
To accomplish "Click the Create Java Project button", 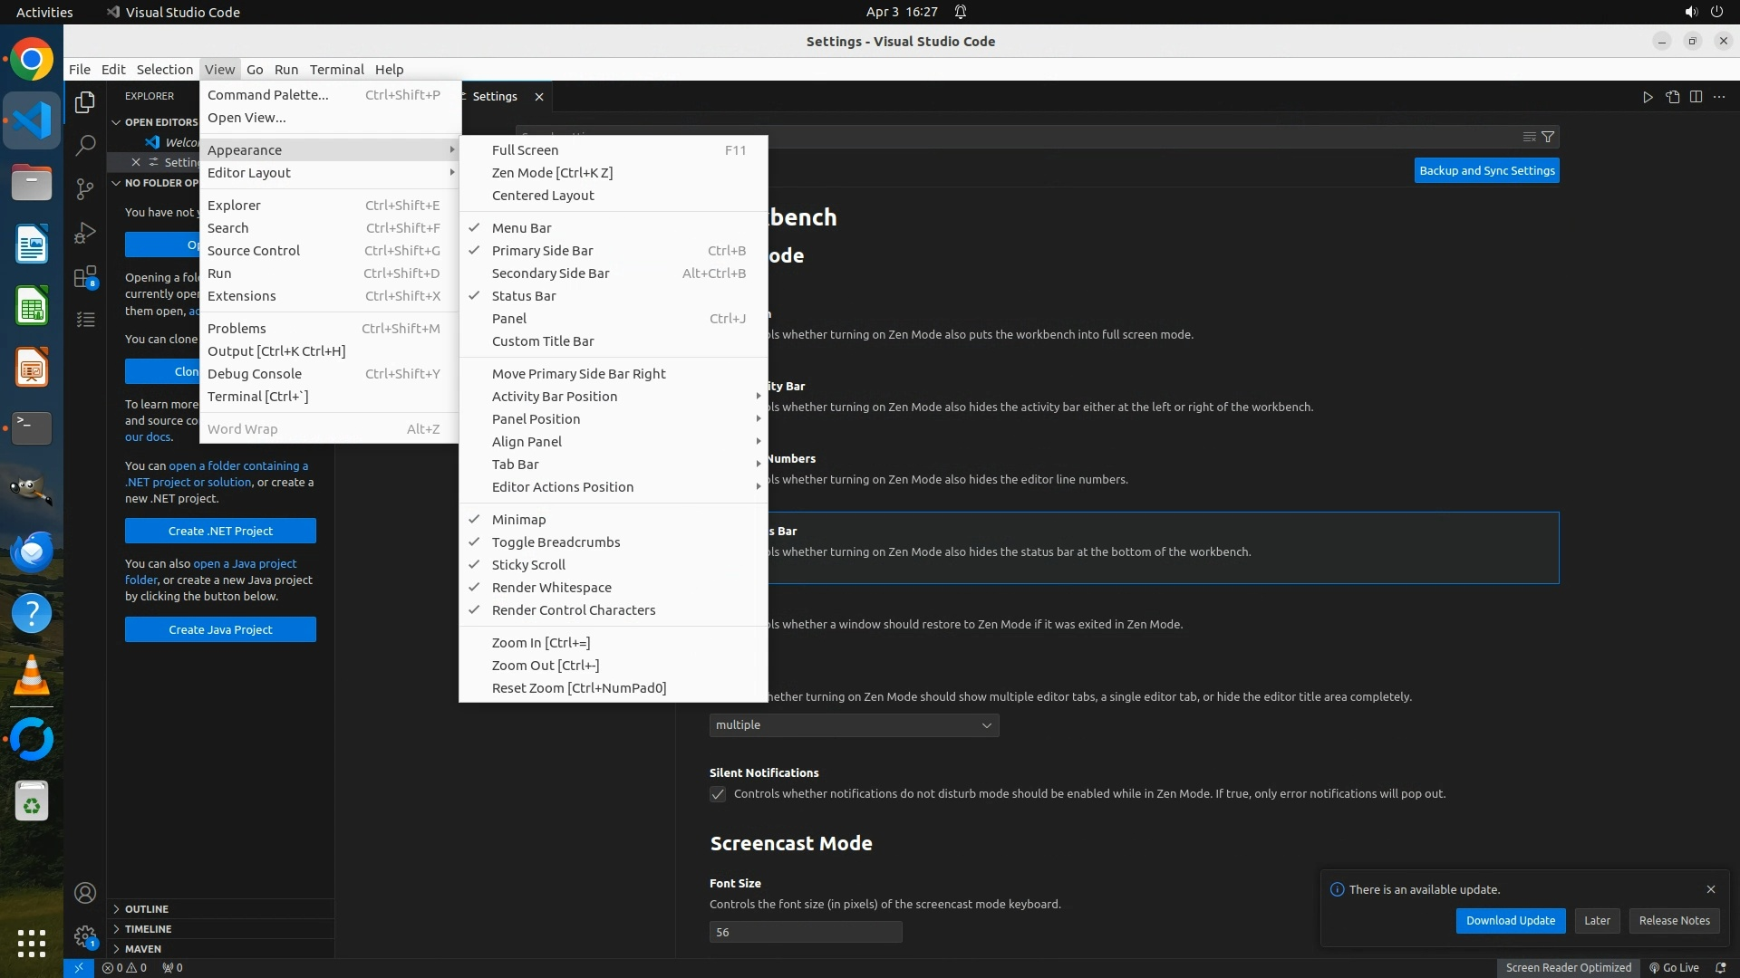I will pyautogui.click(x=220, y=629).
